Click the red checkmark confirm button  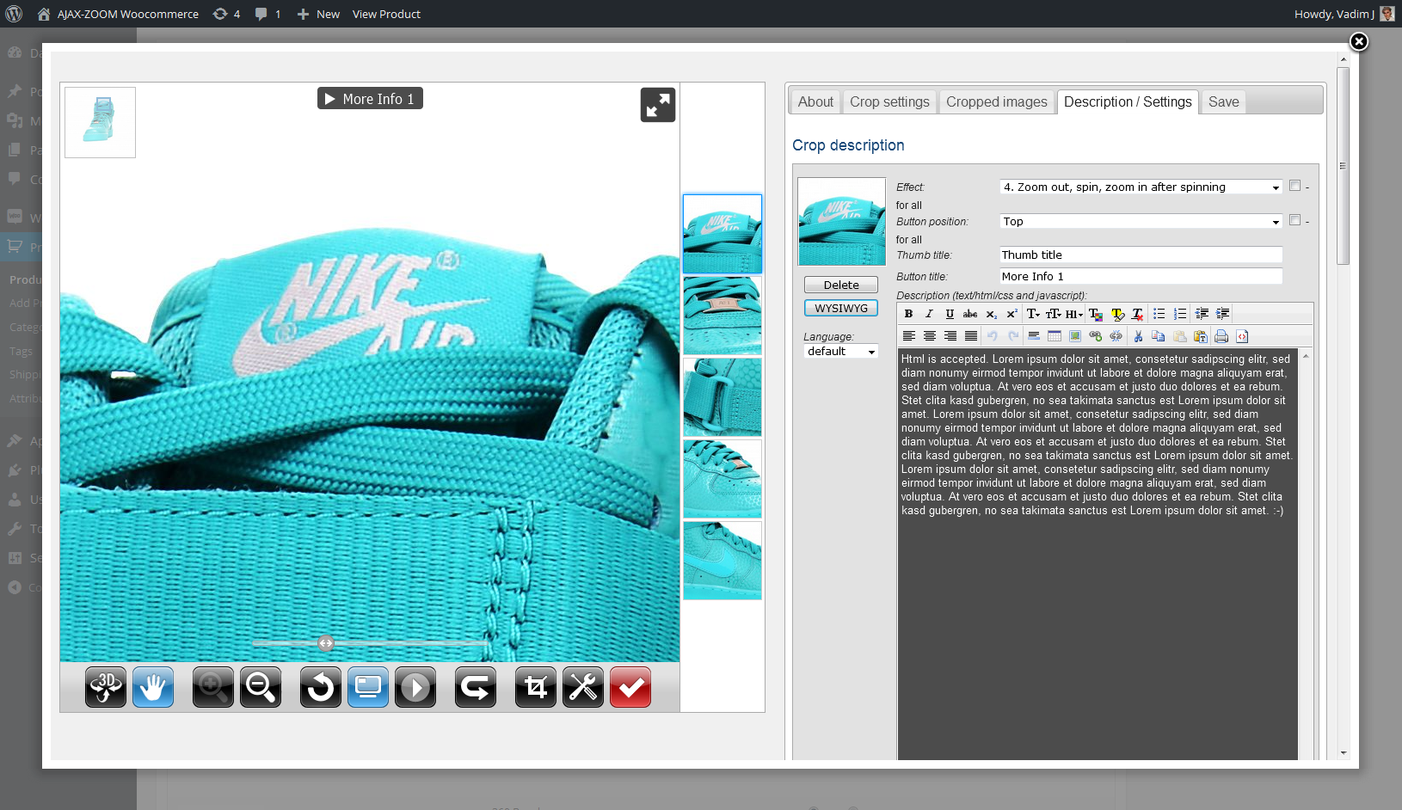pyautogui.click(x=630, y=687)
